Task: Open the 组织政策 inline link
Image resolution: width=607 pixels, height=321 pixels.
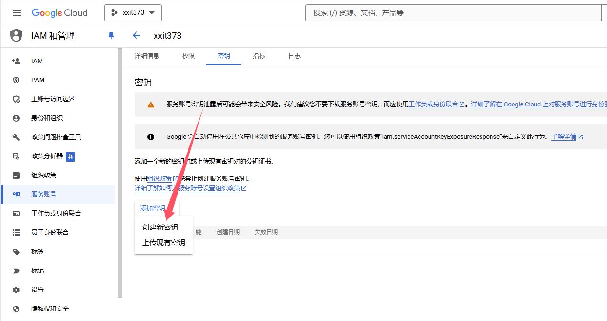Action: tap(160, 178)
